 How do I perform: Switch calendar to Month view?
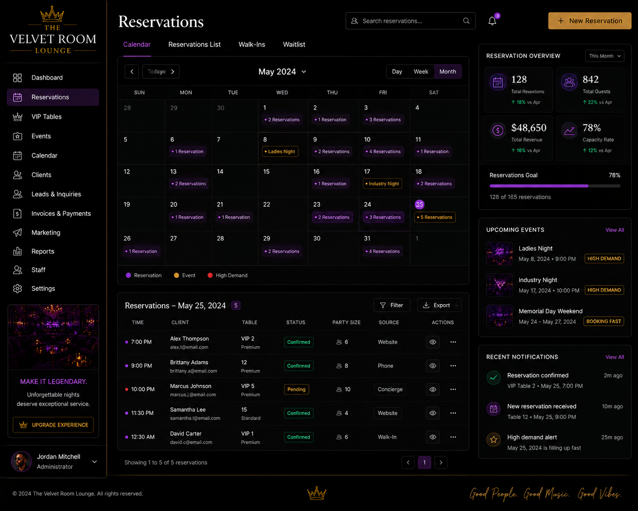pyautogui.click(x=448, y=72)
